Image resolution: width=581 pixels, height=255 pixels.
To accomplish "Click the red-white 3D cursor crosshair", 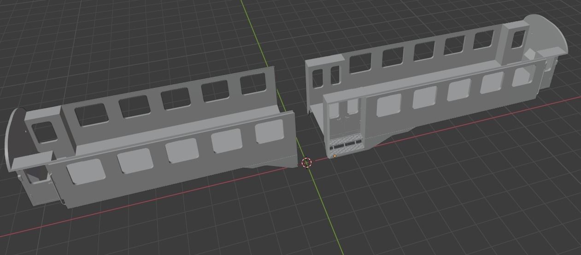I will pyautogui.click(x=307, y=162).
